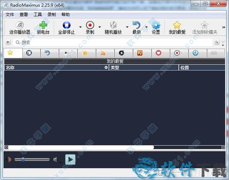The image size is (229, 180).
Task: Select the orange RSS feed tab
Action: [105, 53]
